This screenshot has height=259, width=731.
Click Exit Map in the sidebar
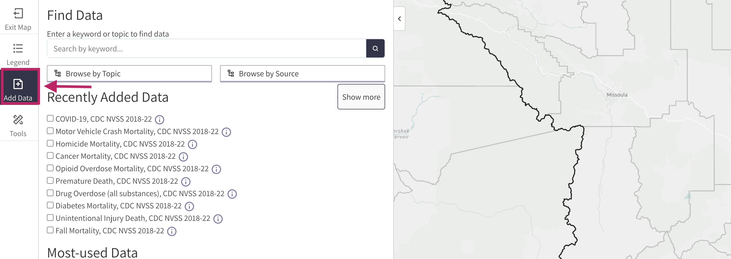pyautogui.click(x=18, y=19)
